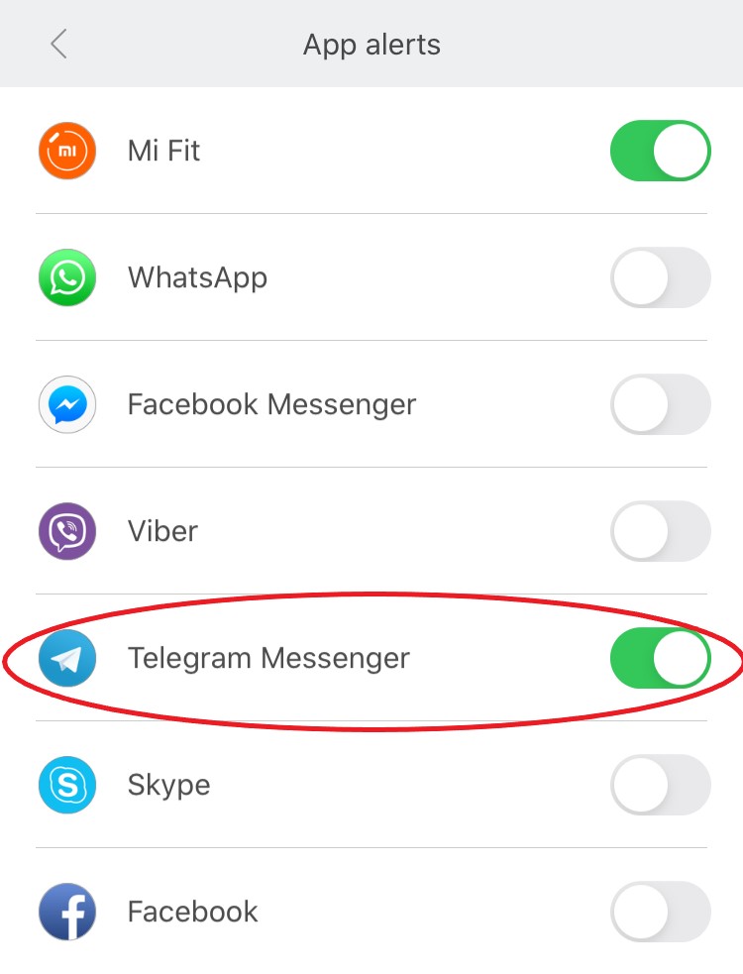This screenshot has width=743, height=974.
Task: Turn on Facebook Messenger alerts
Action: click(661, 404)
